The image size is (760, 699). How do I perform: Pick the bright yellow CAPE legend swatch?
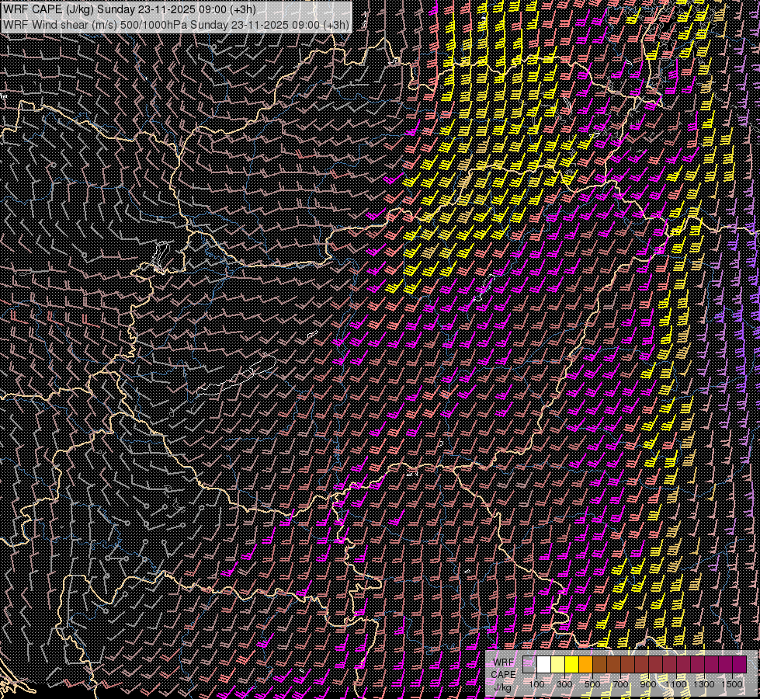coord(572,664)
